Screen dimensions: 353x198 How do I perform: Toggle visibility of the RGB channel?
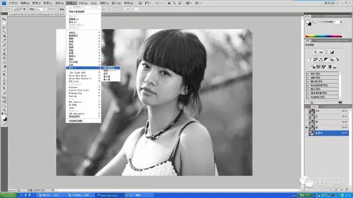coord(307,111)
